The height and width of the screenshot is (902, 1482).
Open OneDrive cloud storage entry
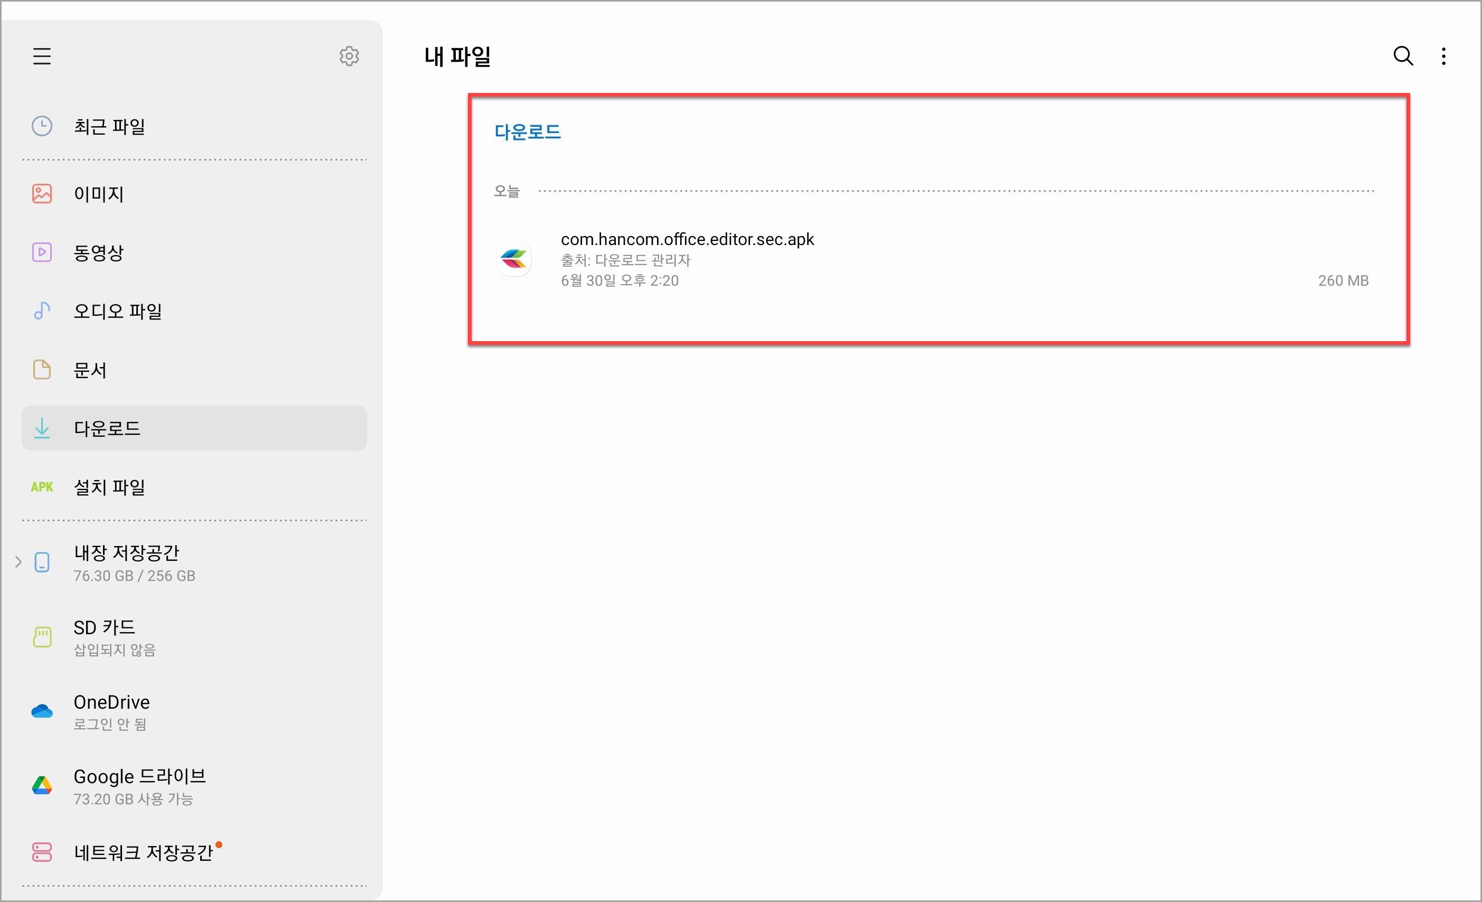click(x=194, y=711)
